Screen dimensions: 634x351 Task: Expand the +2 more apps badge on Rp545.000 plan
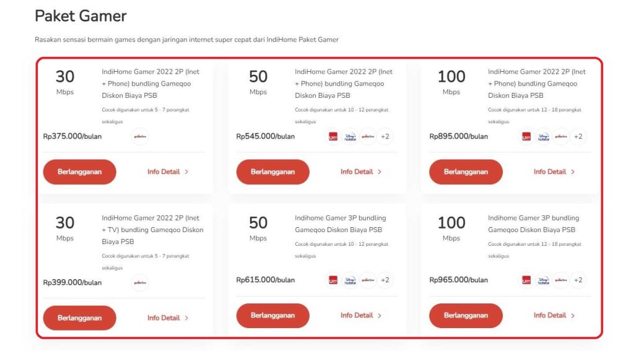click(x=385, y=137)
